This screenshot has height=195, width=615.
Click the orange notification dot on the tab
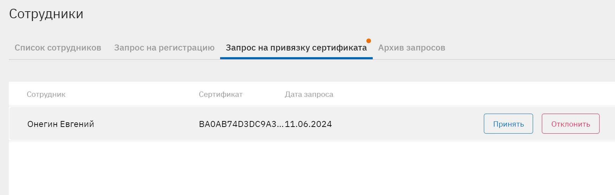pyautogui.click(x=369, y=41)
